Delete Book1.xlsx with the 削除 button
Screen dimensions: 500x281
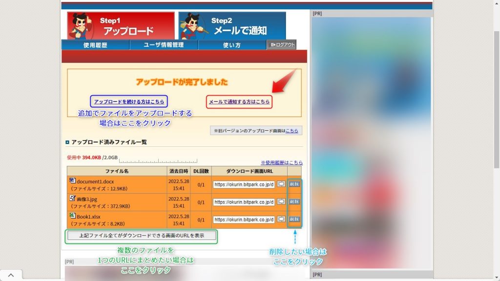[x=294, y=219]
